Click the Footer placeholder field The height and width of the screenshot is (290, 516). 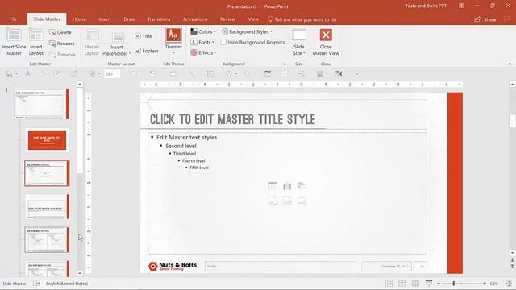[281, 266]
